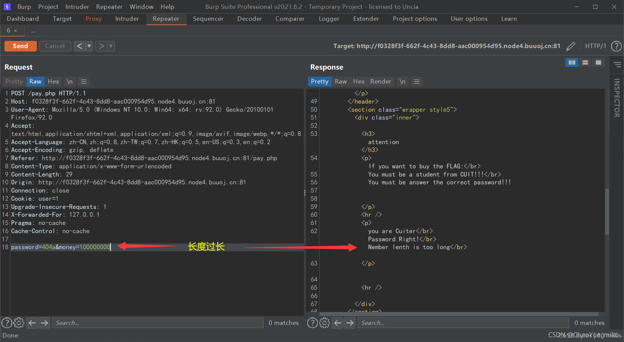Open the Intruder menu in menu bar

click(77, 7)
